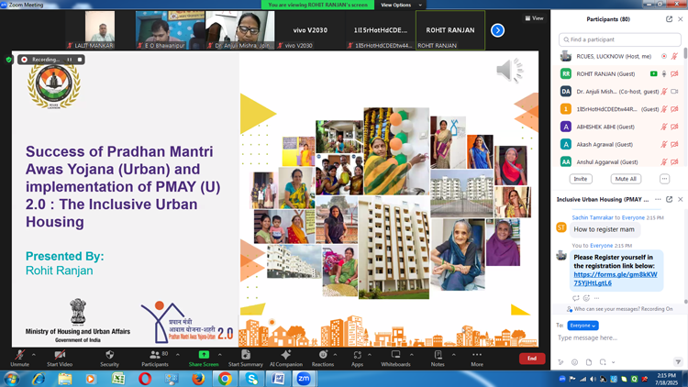Image resolution: width=688 pixels, height=387 pixels.
Task: Select LALIT MANKAR video thumbnail
Action: (x=100, y=30)
